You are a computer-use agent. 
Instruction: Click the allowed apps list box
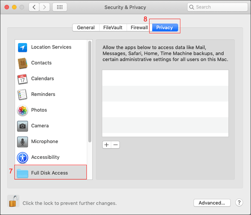coord(165,103)
